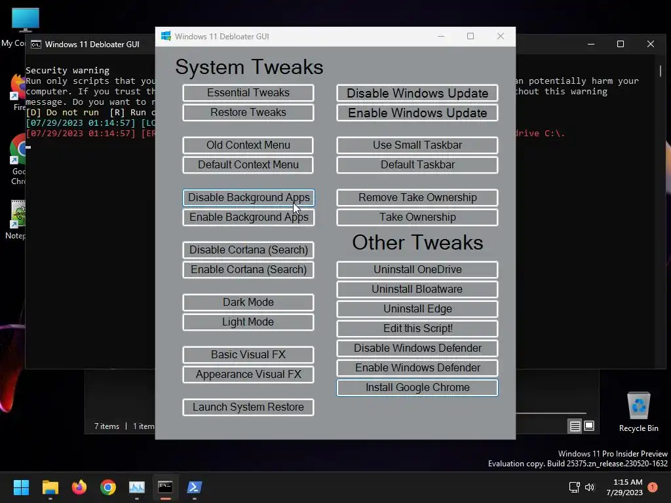The height and width of the screenshot is (503, 671).
Task: Uninstall OneDrive
Action: point(417,269)
